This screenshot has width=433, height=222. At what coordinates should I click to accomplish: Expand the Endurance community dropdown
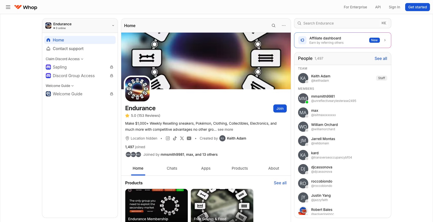tap(113, 26)
